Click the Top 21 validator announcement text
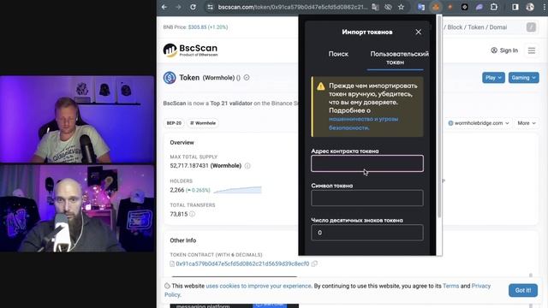Viewport: 548px width, 308px height. point(231,104)
